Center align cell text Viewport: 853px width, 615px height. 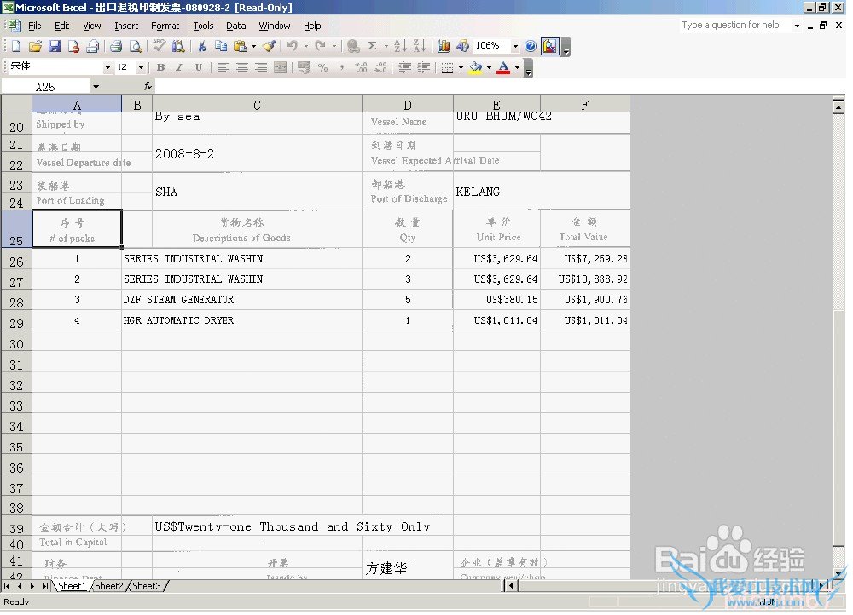pyautogui.click(x=242, y=67)
